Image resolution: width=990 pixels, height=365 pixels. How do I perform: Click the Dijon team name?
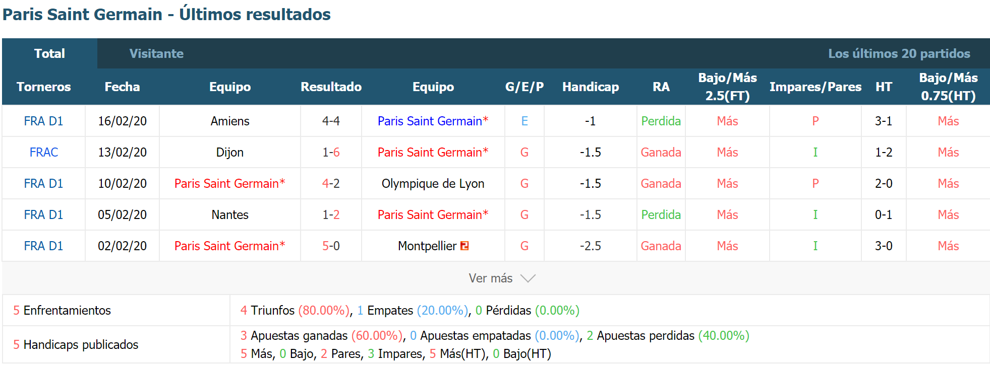(230, 153)
